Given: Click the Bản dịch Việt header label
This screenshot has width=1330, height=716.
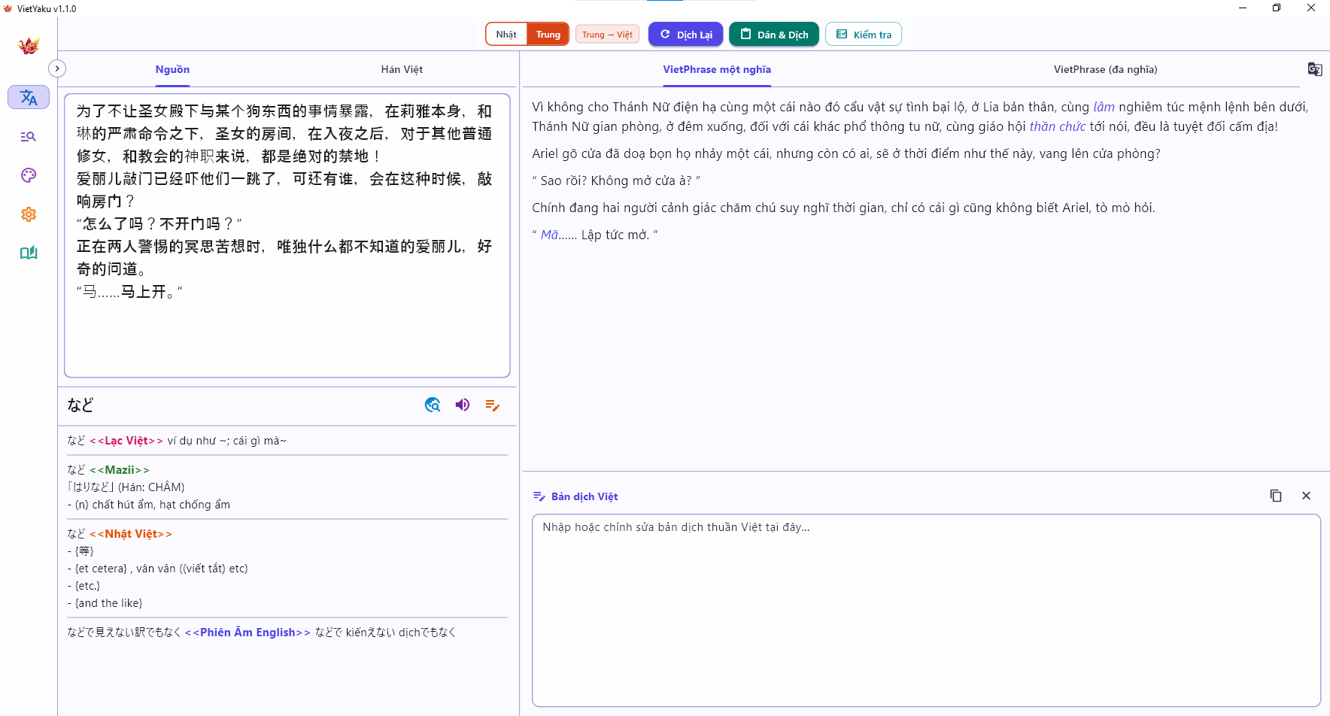Looking at the screenshot, I should 585,496.
